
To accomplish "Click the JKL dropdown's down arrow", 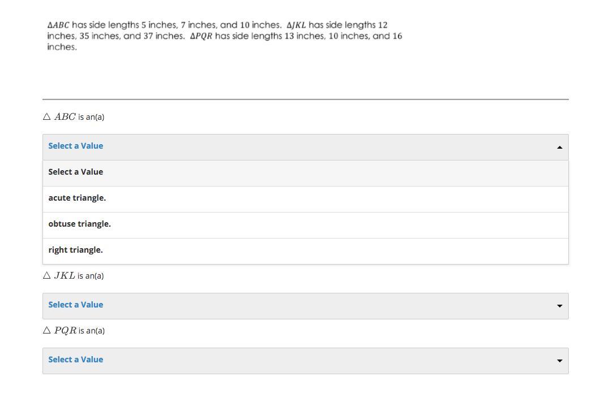I will tap(559, 306).
